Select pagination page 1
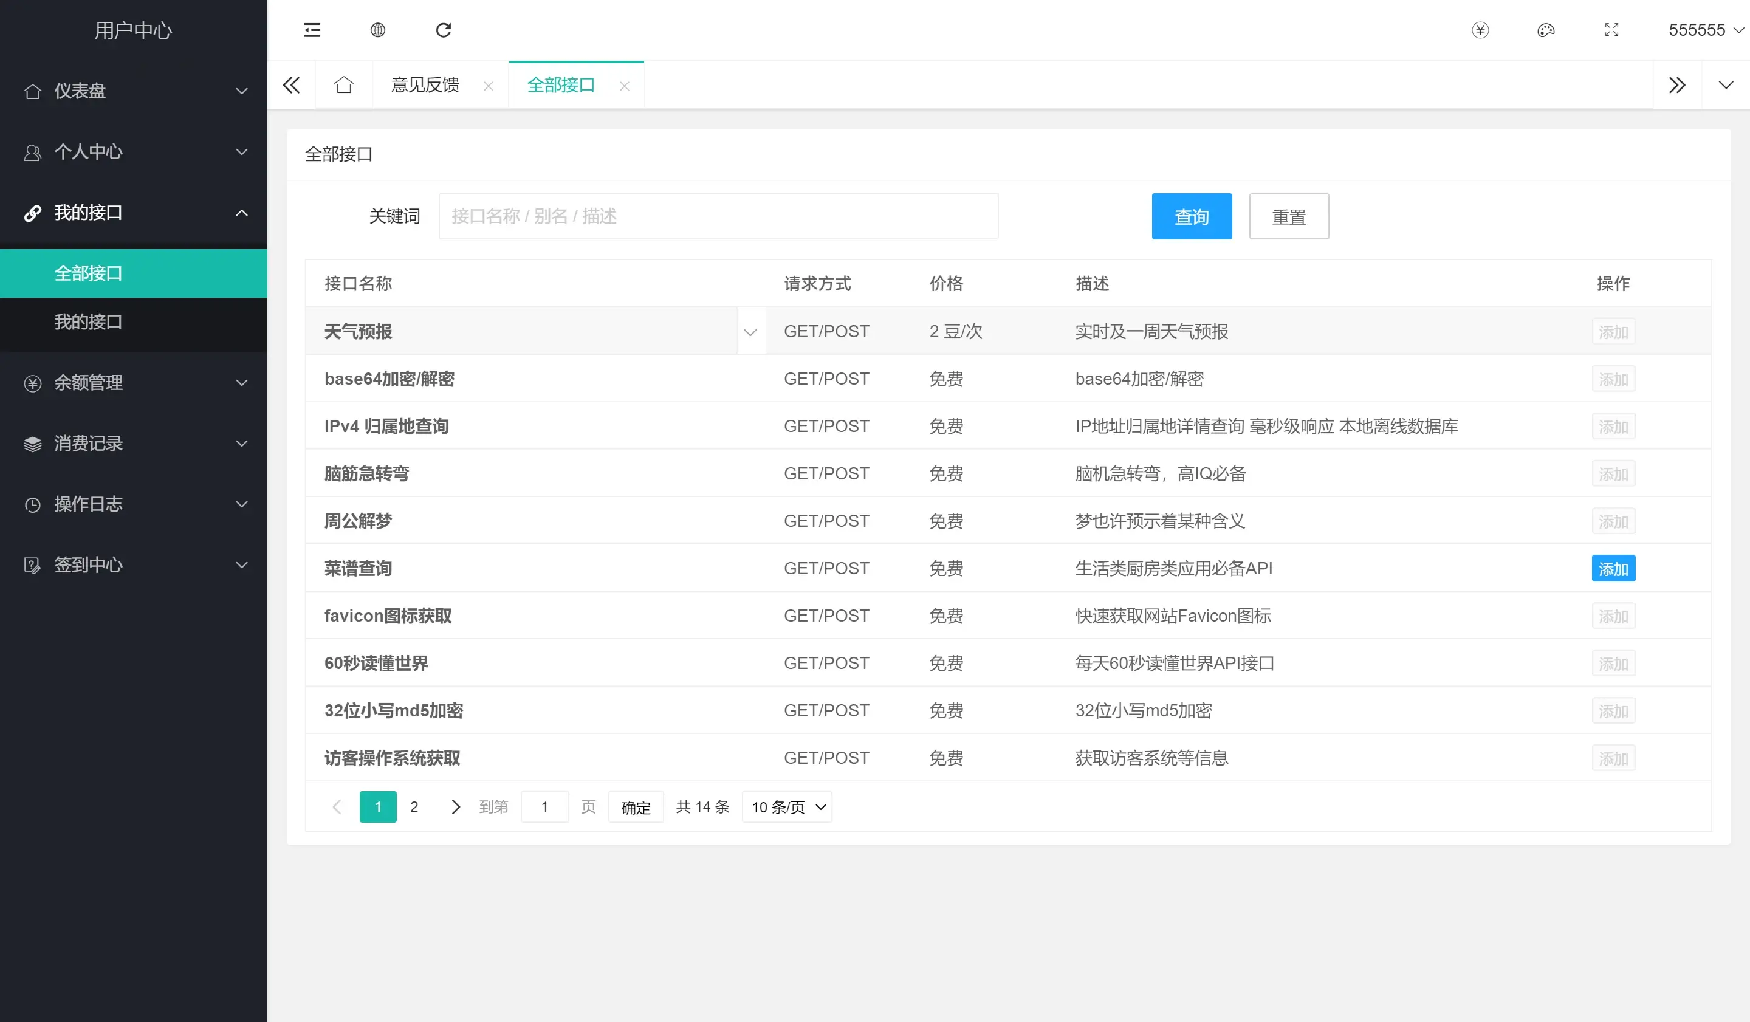Screen dimensions: 1750x1022 (x=378, y=807)
